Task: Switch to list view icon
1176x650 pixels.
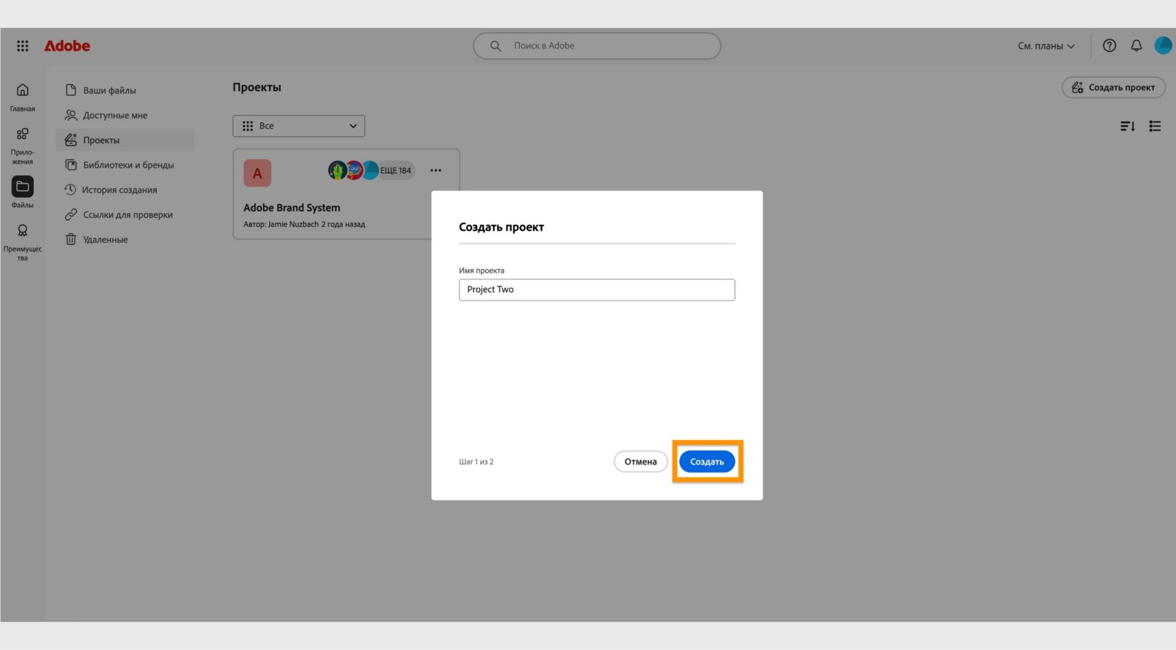Action: click(x=1155, y=126)
